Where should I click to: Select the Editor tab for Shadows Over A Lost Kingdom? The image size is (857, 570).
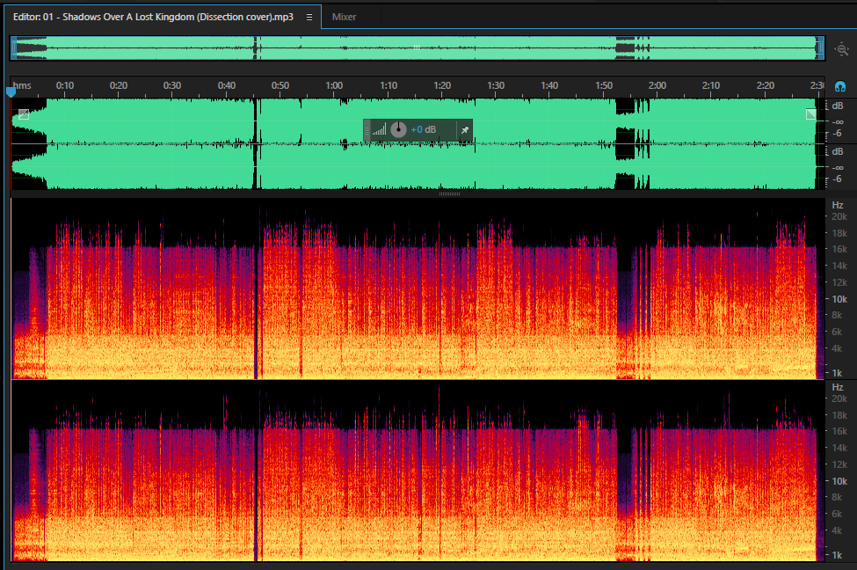point(153,17)
